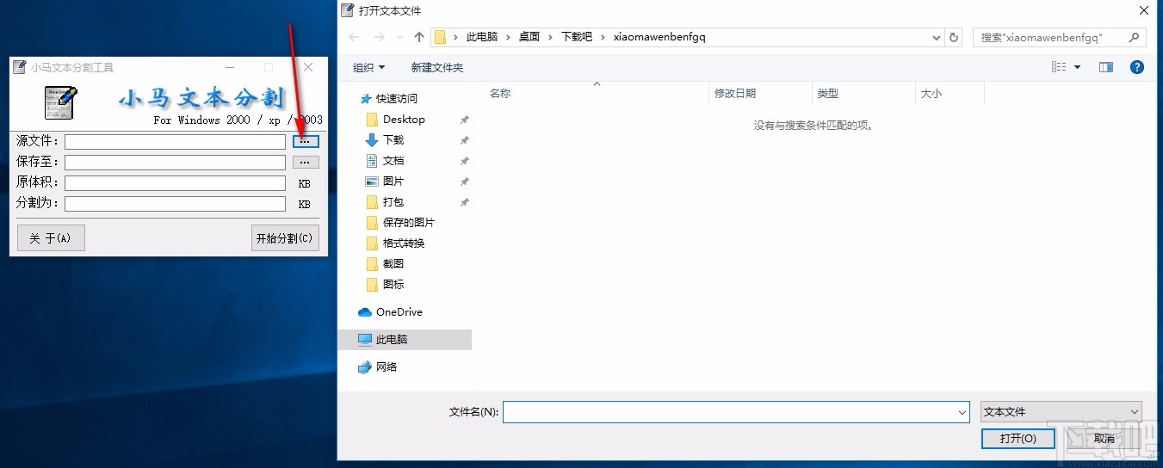Click the 源文件 text field
1163x468 pixels.
(175, 141)
